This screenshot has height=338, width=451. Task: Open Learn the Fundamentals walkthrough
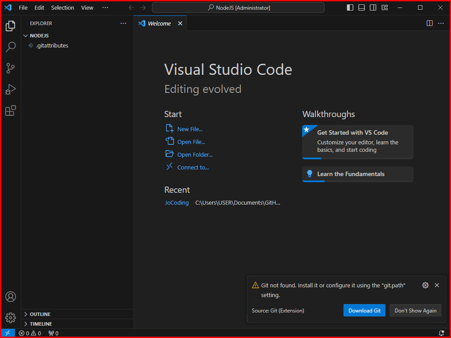(358, 174)
